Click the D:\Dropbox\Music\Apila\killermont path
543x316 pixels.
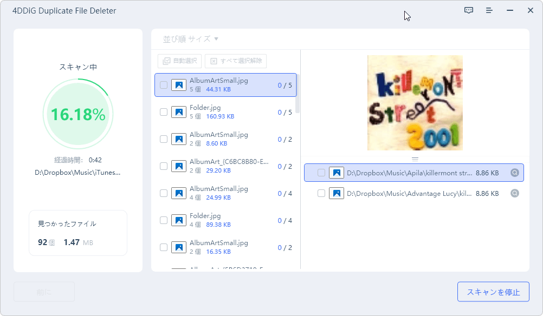409,173
